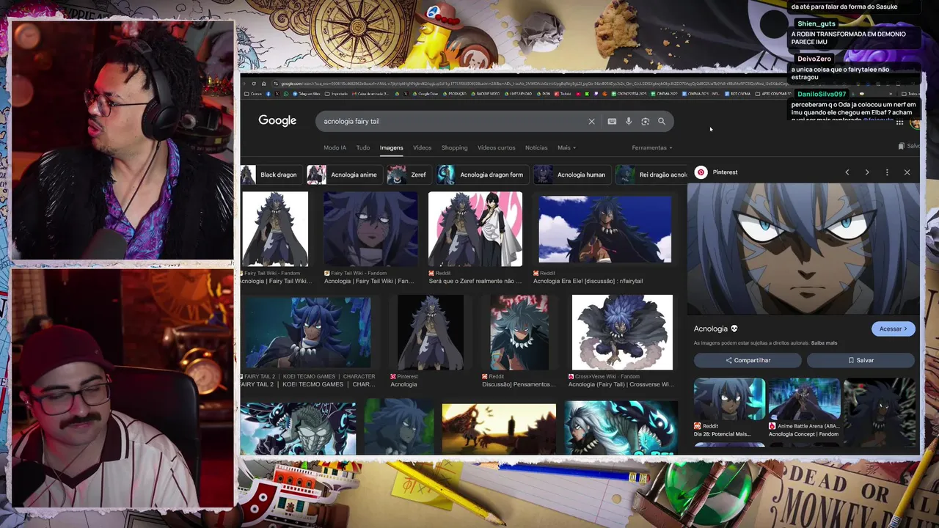
Task: Open the Acnologia and Zeref image result
Action: pos(475,229)
